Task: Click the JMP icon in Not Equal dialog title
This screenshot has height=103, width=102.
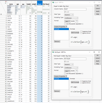Action: [x=53, y=52]
